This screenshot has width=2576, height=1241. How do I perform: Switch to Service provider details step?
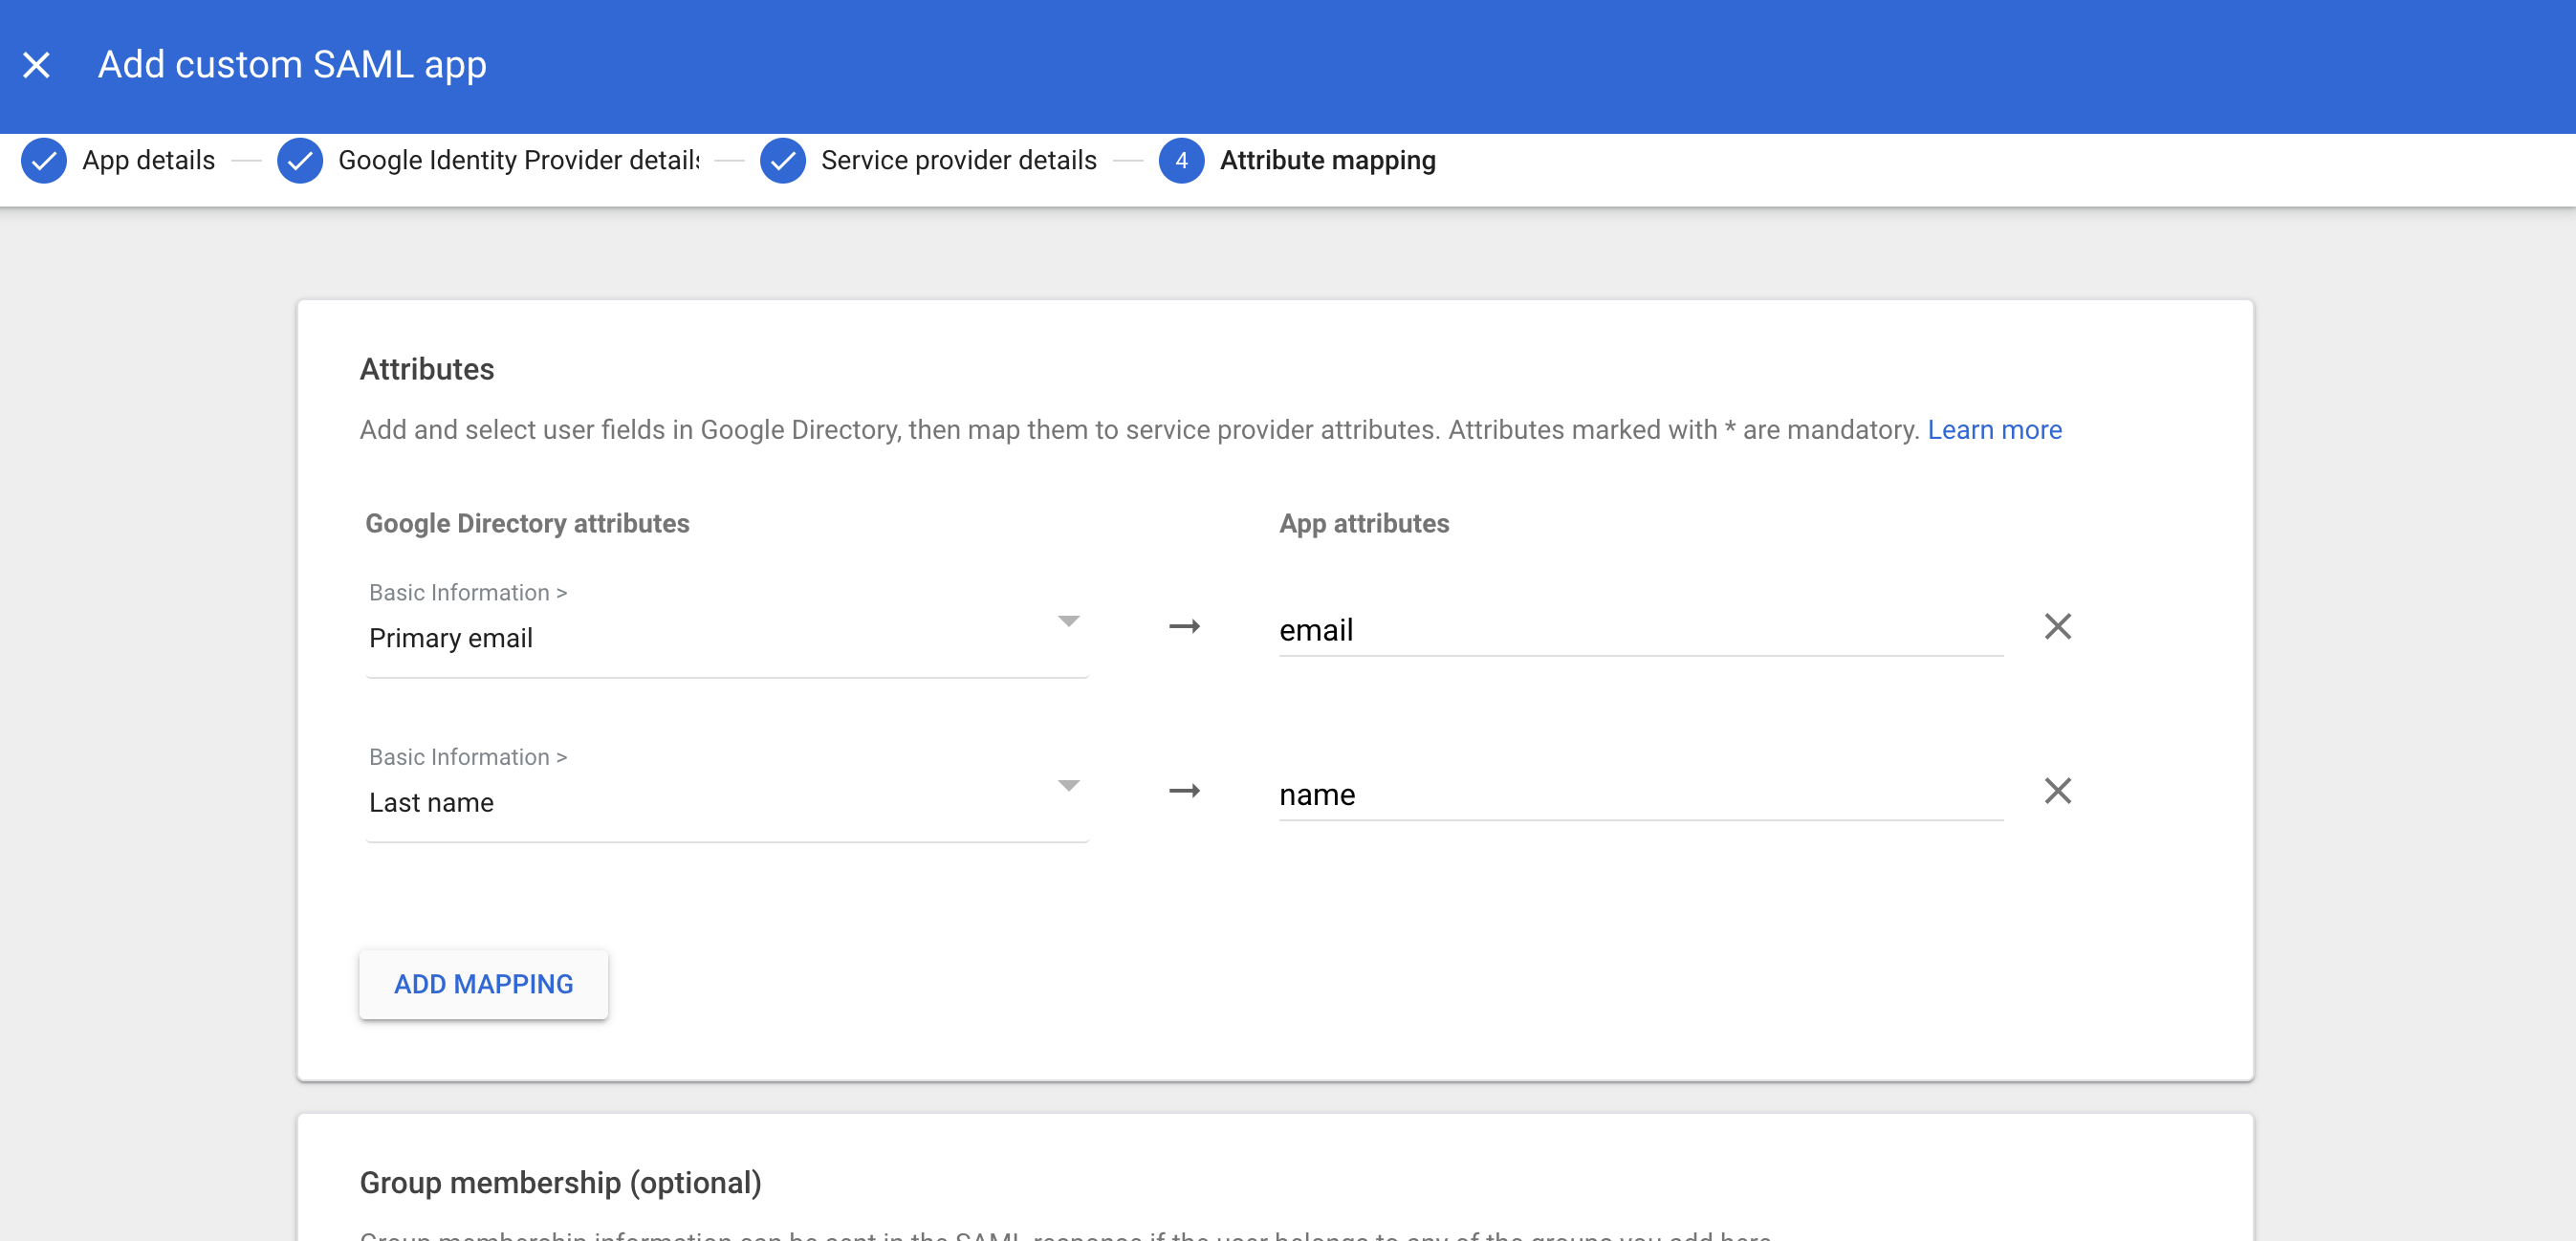(x=958, y=160)
